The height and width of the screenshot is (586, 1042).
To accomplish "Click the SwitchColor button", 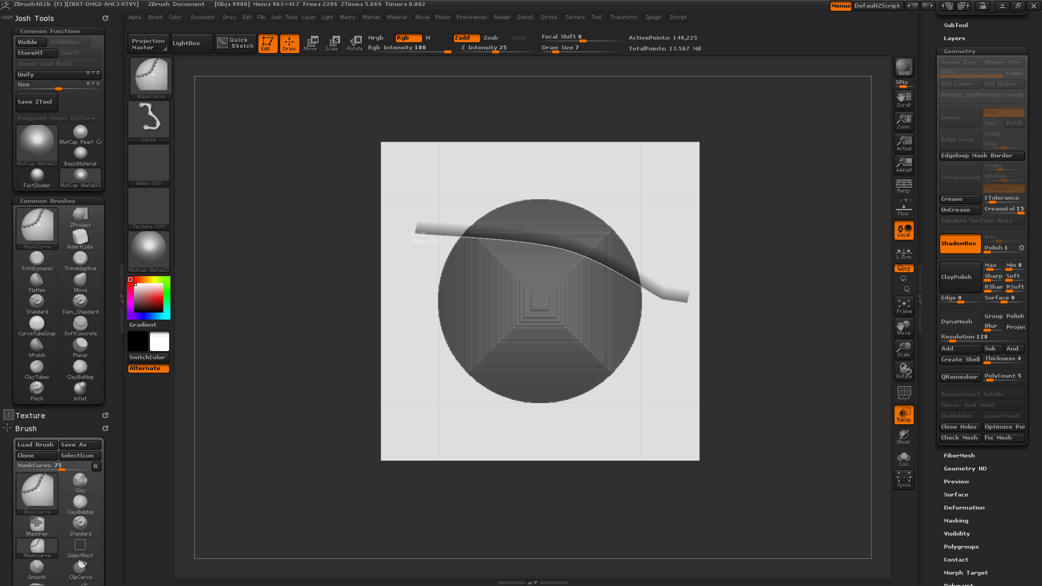I will tap(149, 357).
